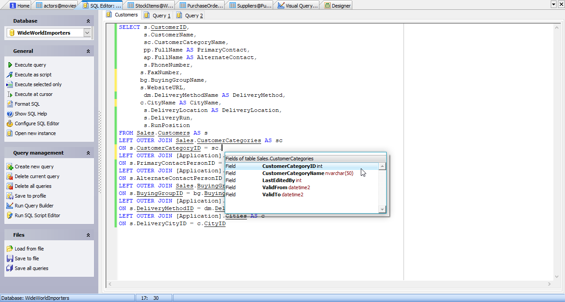This screenshot has height=302, width=565.
Task: Click the autocomplete list scroll down arrow
Action: (x=382, y=209)
